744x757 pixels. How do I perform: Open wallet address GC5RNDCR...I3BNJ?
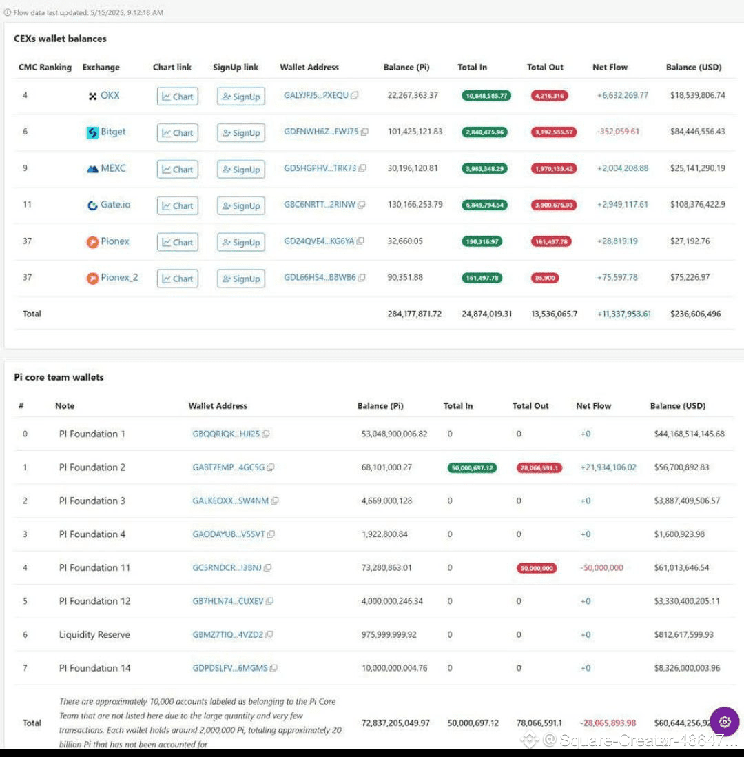click(227, 567)
